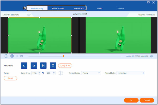Click the Cancel button
Viewport: 158px width, 105px height.
tap(147, 100)
